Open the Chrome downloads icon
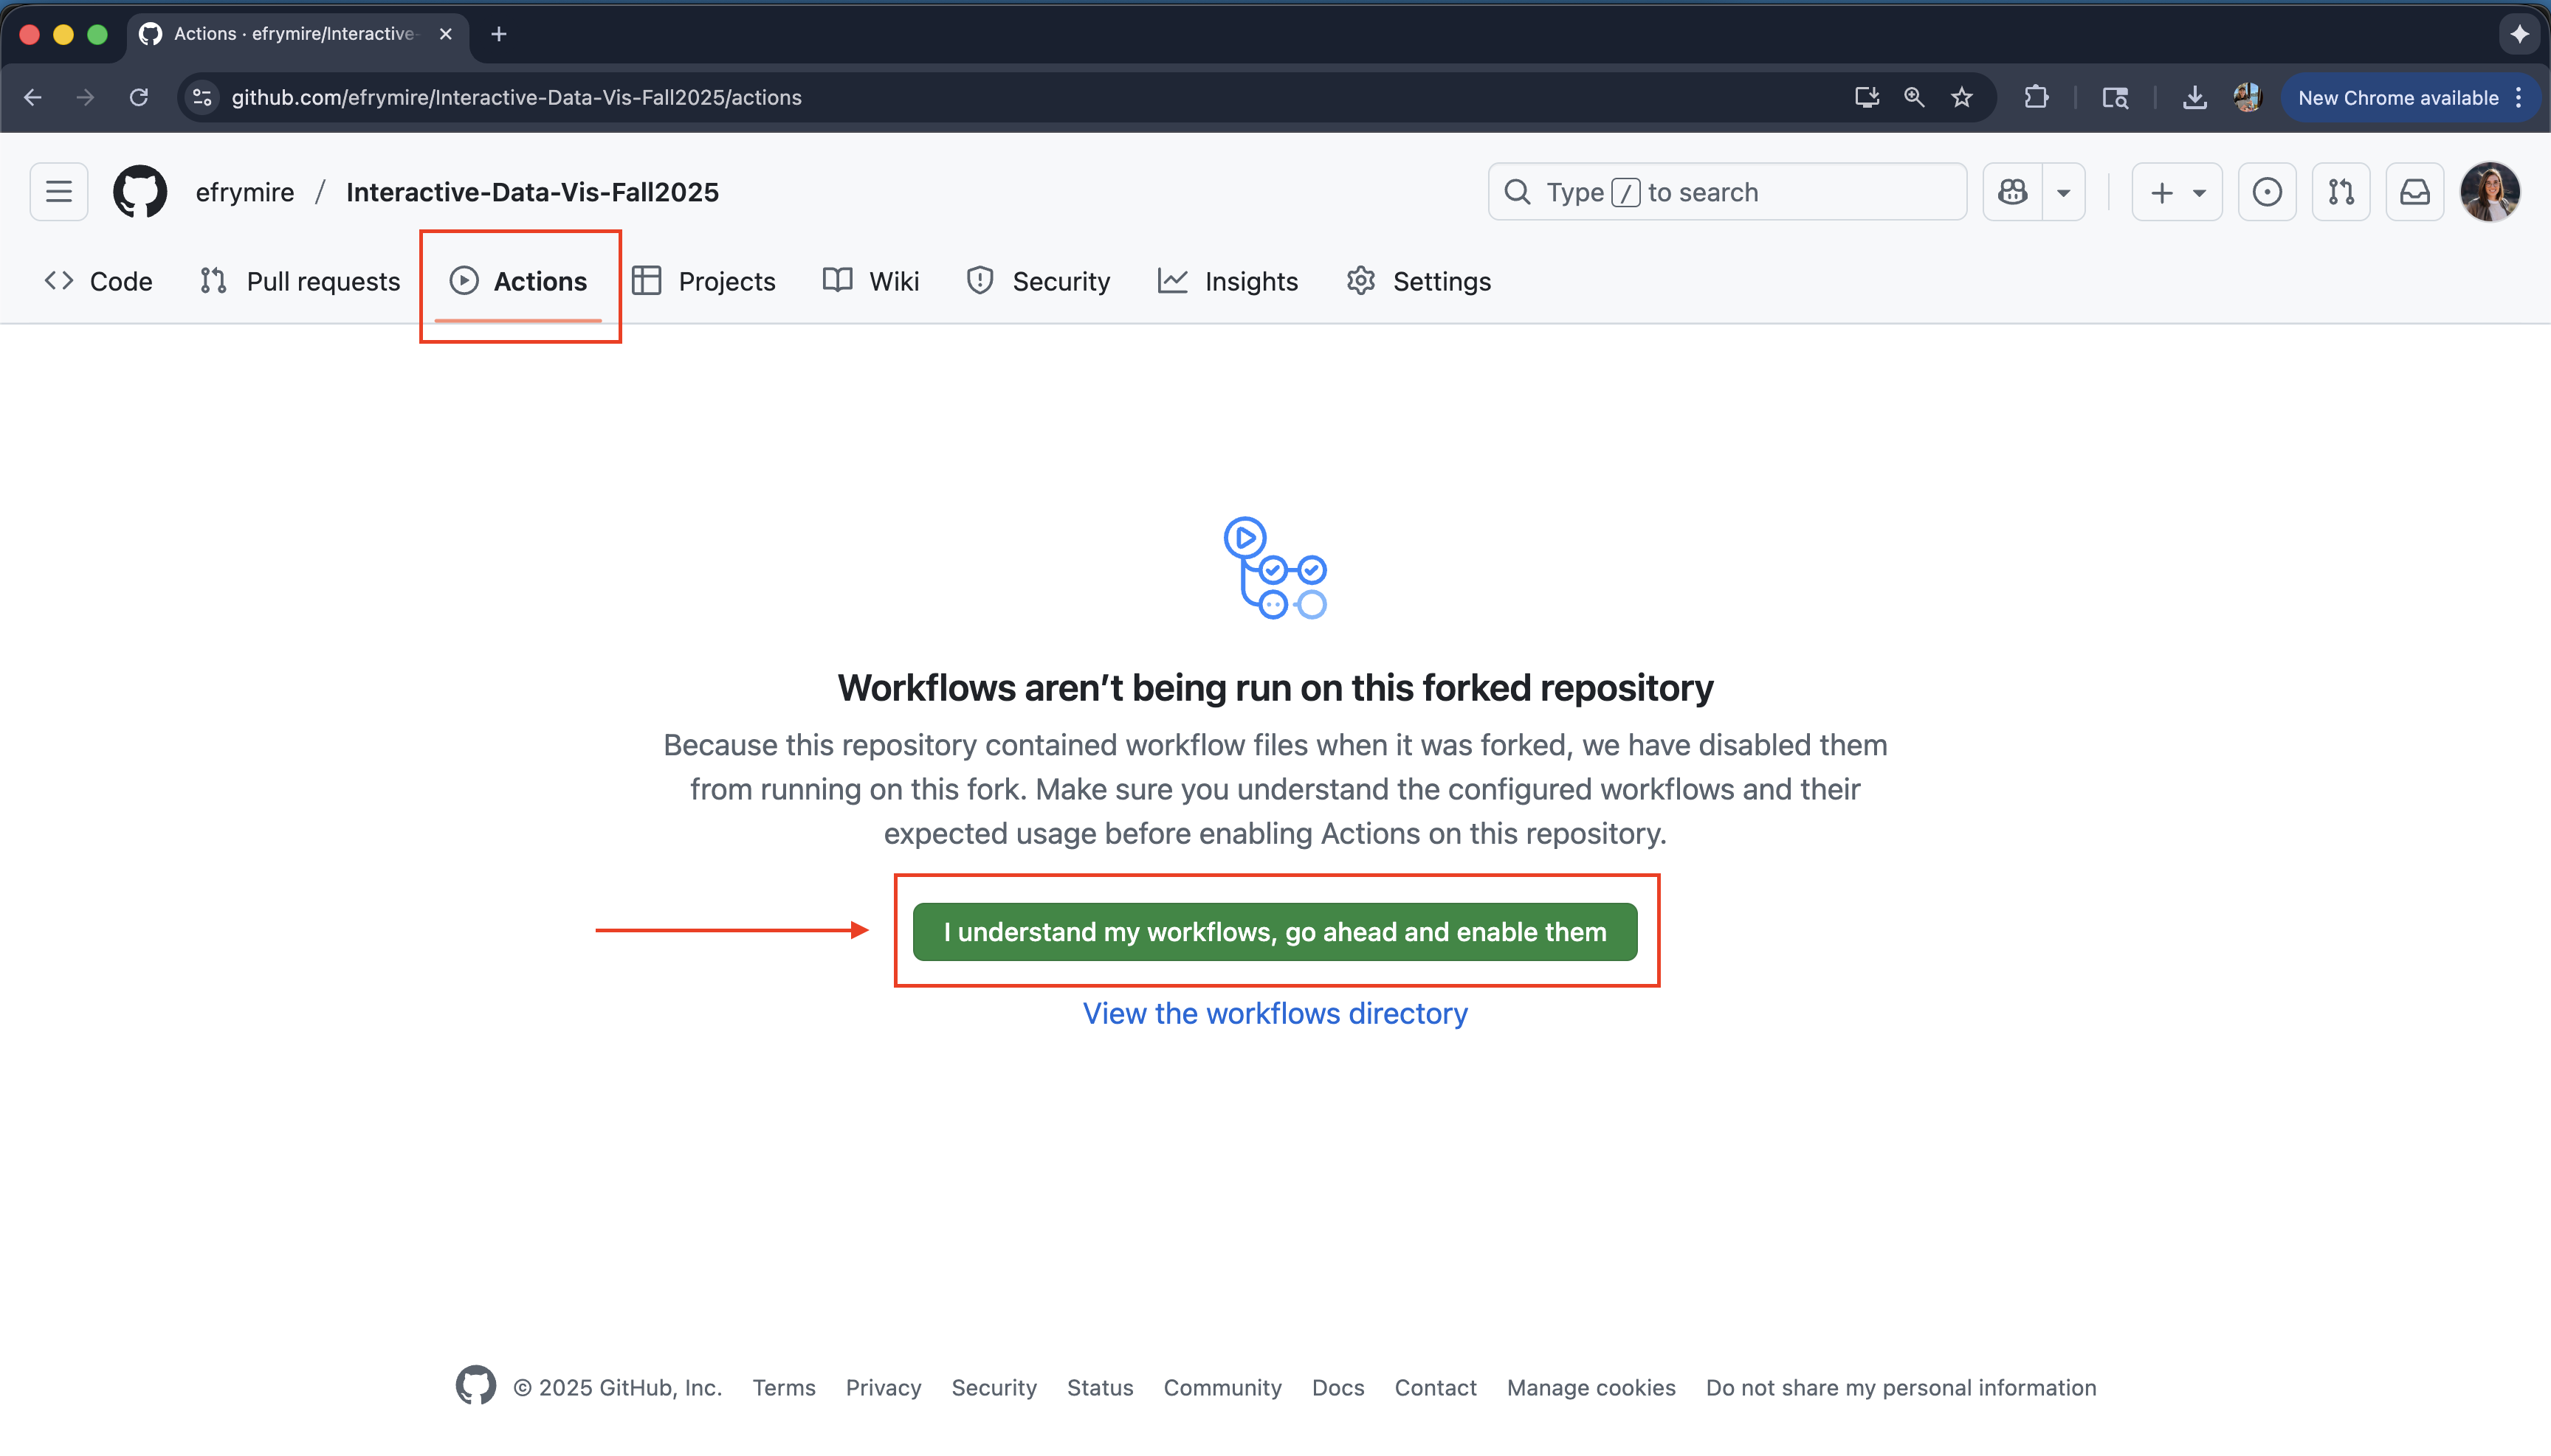The width and height of the screenshot is (2551, 1456). 2194,97
